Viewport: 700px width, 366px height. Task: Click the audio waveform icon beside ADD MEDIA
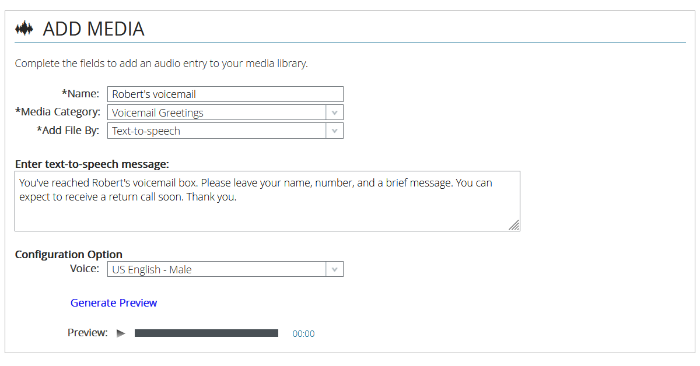click(24, 27)
